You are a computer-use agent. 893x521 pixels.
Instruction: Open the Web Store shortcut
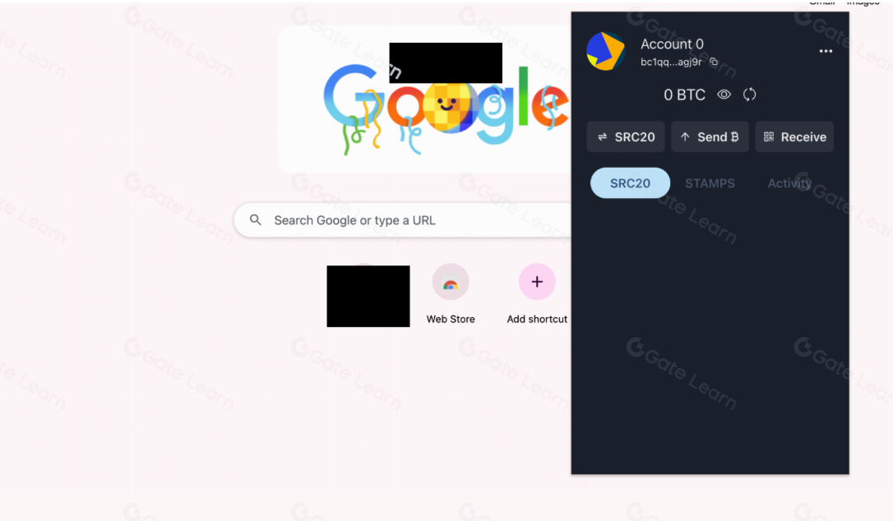point(451,294)
